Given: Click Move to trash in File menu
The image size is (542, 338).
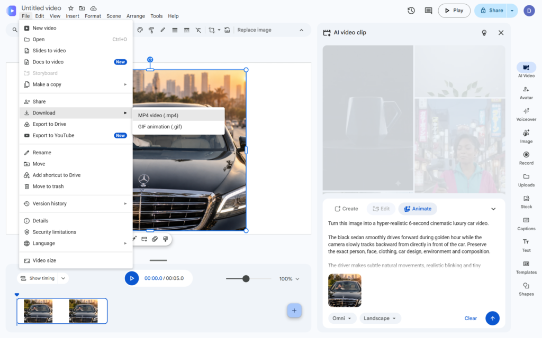Looking at the screenshot, I should [x=76, y=186].
